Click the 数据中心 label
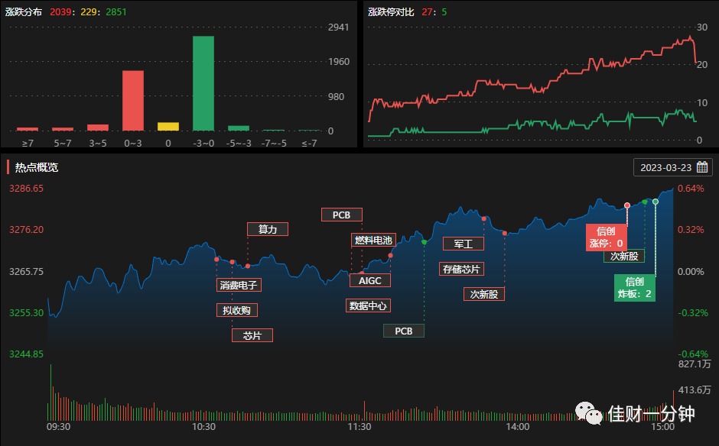 pos(368,305)
